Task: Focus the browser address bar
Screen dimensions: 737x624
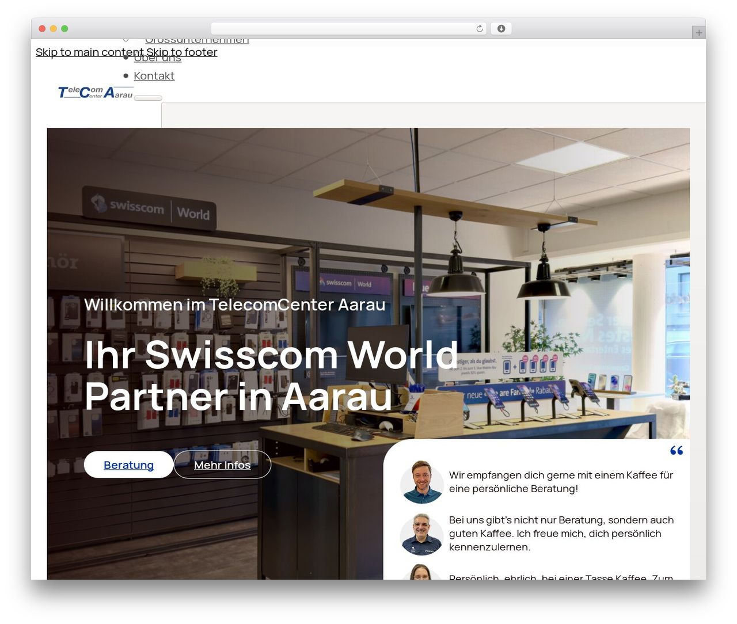Action: [349, 29]
